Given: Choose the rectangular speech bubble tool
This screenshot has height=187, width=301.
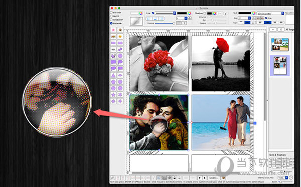Looking at the screenshot, I should [113, 62].
